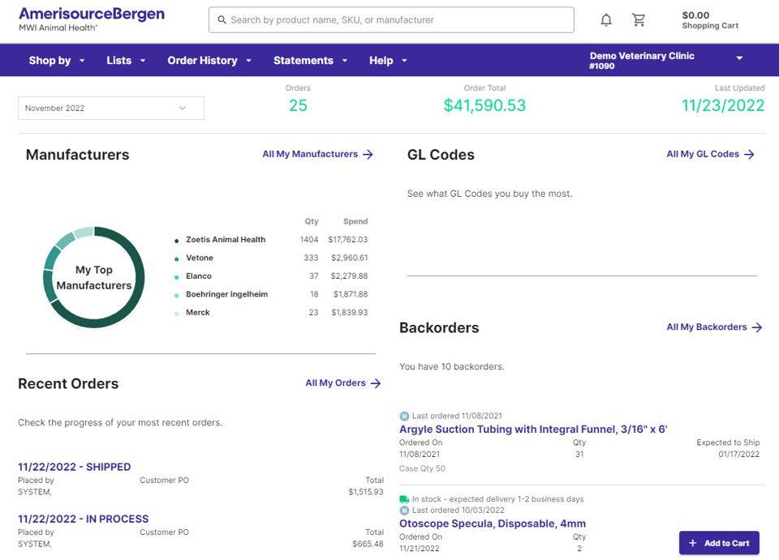Open the November 2022 month dropdown
The height and width of the screenshot is (560, 779).
point(111,109)
